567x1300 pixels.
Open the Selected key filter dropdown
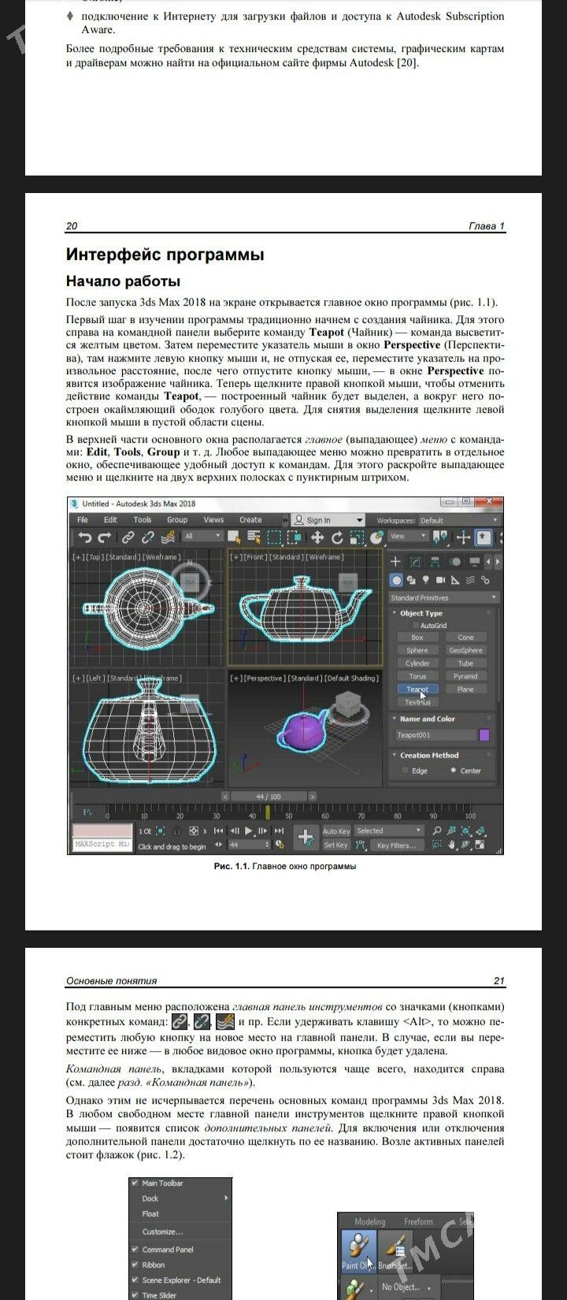389,830
